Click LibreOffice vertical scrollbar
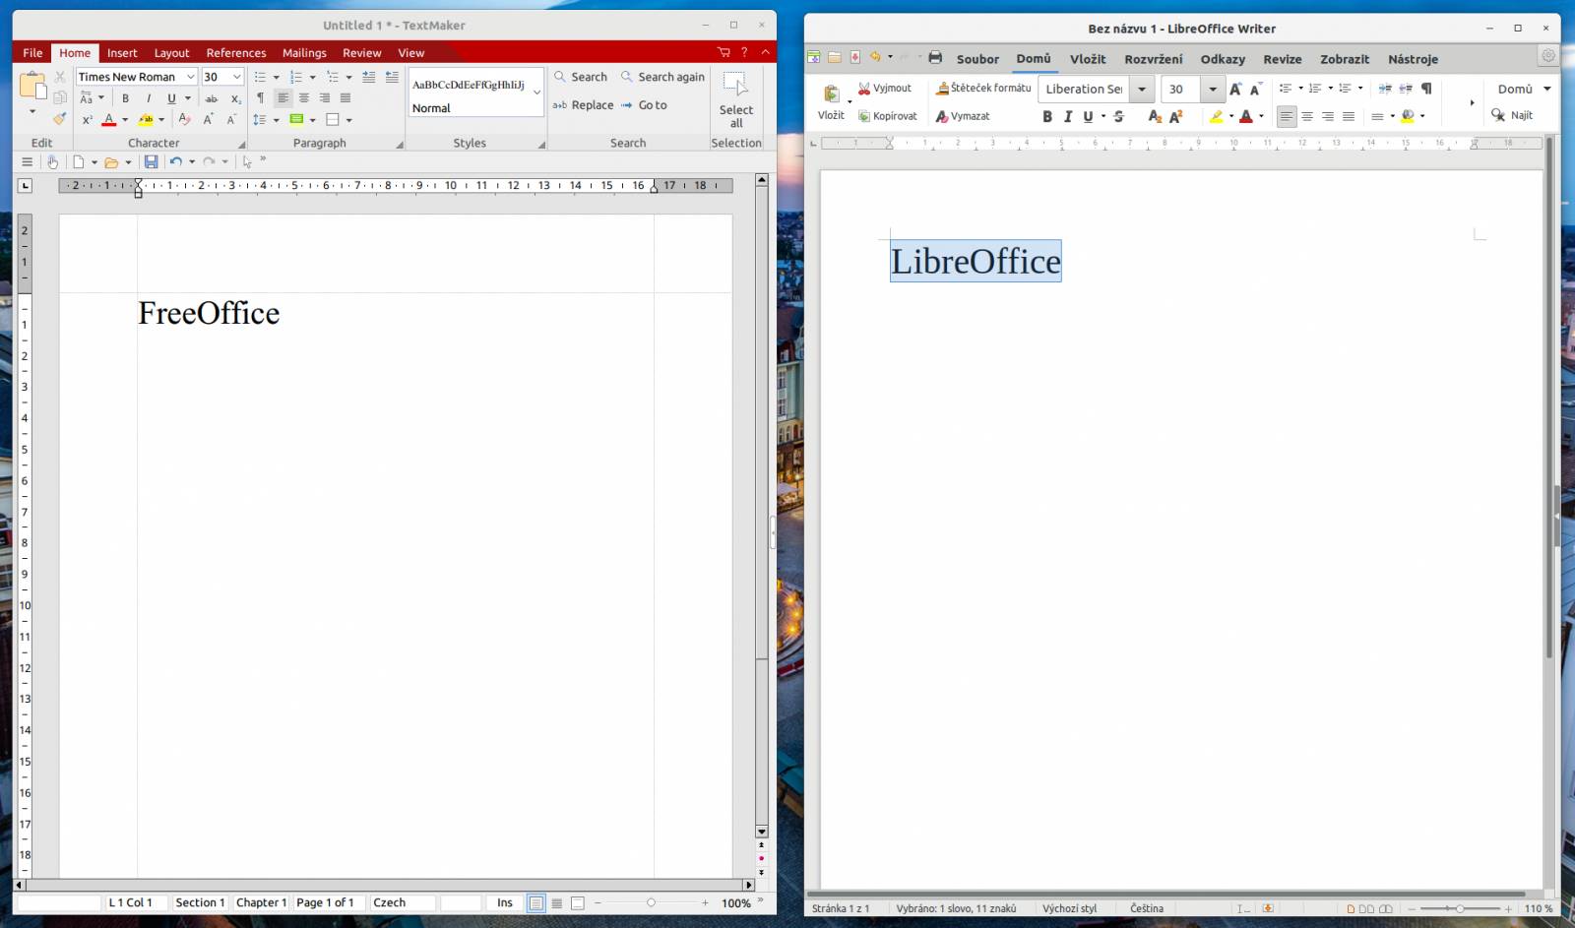Viewport: 1575px width, 928px height. tap(1550, 397)
